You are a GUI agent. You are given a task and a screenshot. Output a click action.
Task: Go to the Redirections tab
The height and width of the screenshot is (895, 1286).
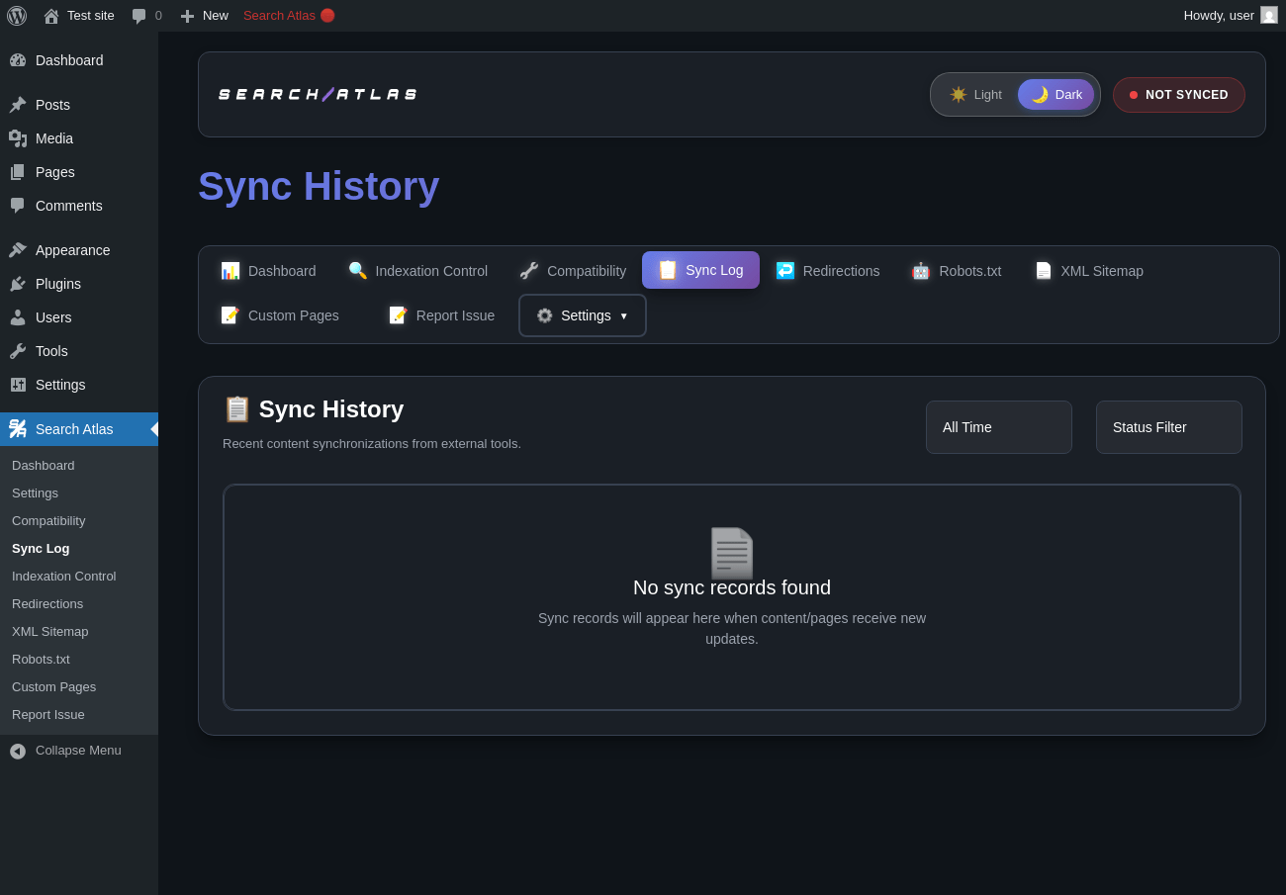(x=828, y=270)
